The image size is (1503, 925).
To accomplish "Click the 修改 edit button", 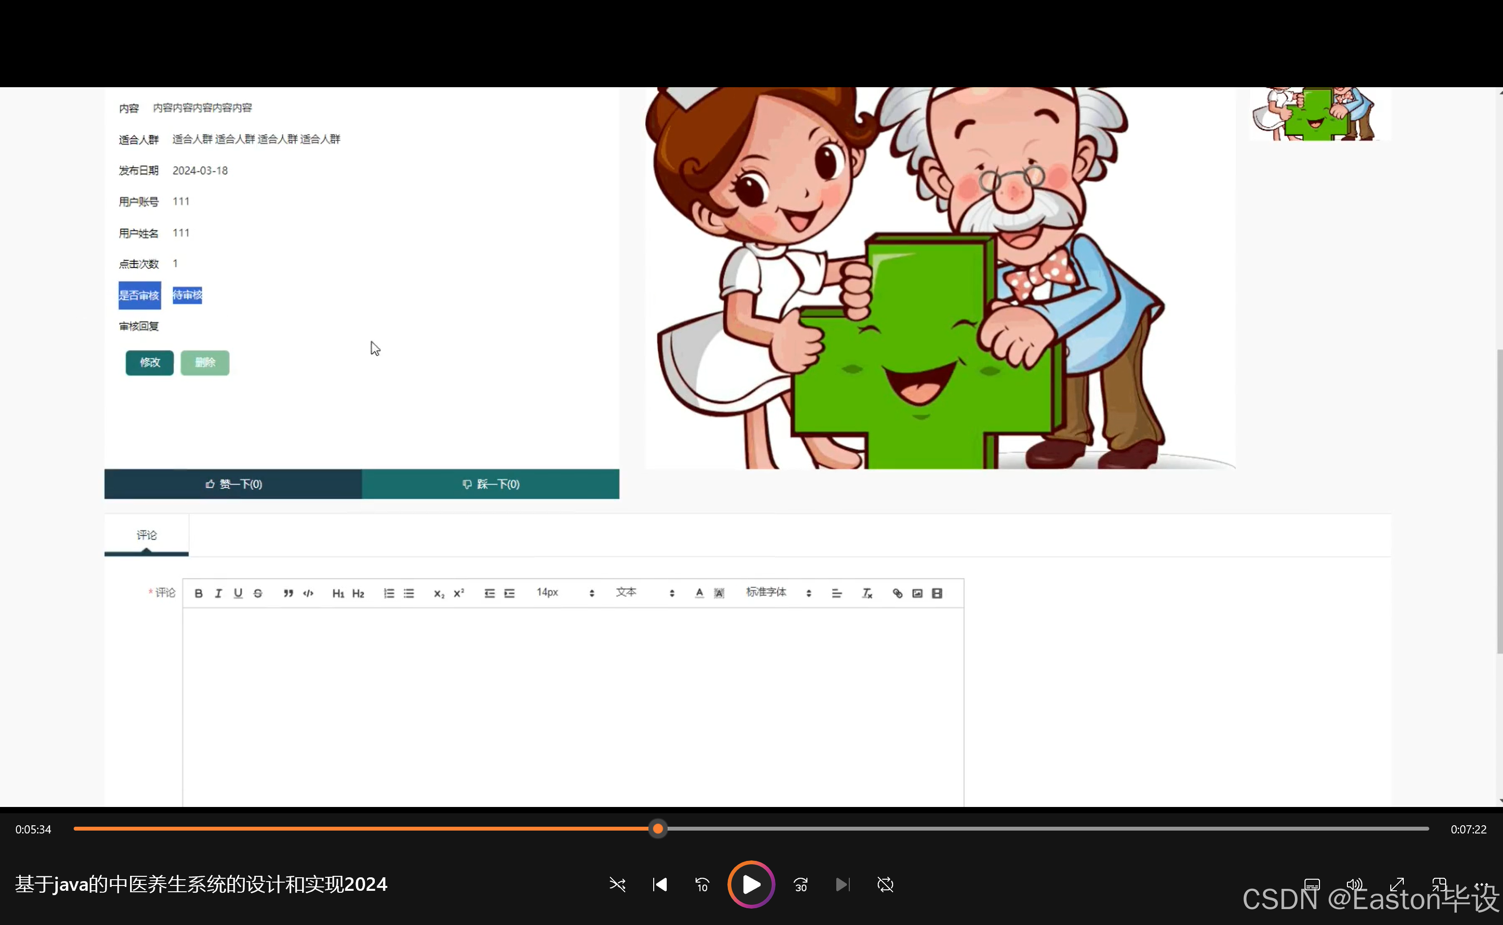I will (x=150, y=363).
